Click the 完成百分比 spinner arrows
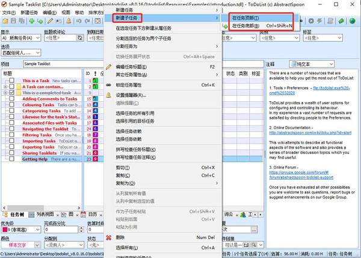Screen dimensions: 361x258 point(81,230)
